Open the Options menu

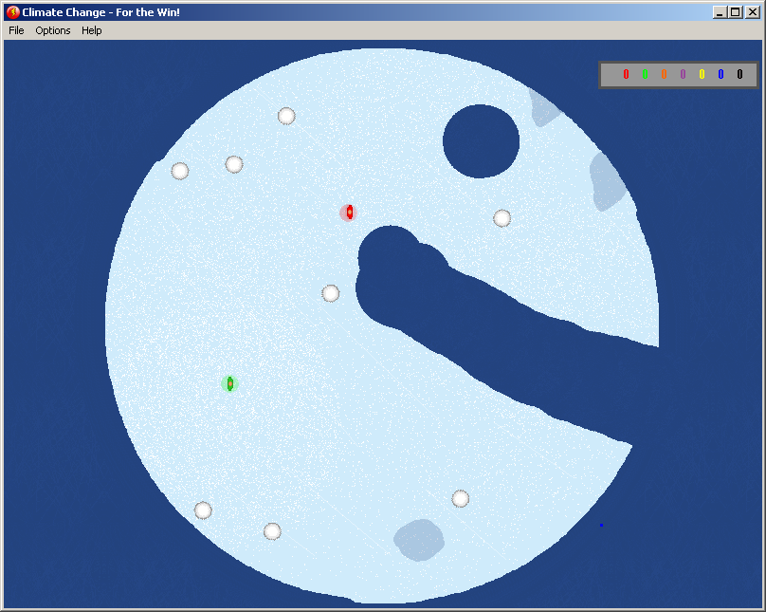pos(53,30)
